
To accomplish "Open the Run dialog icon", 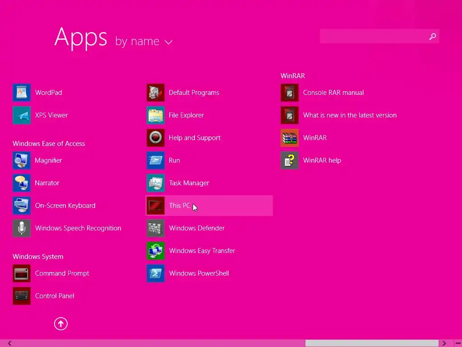I will click(x=156, y=160).
